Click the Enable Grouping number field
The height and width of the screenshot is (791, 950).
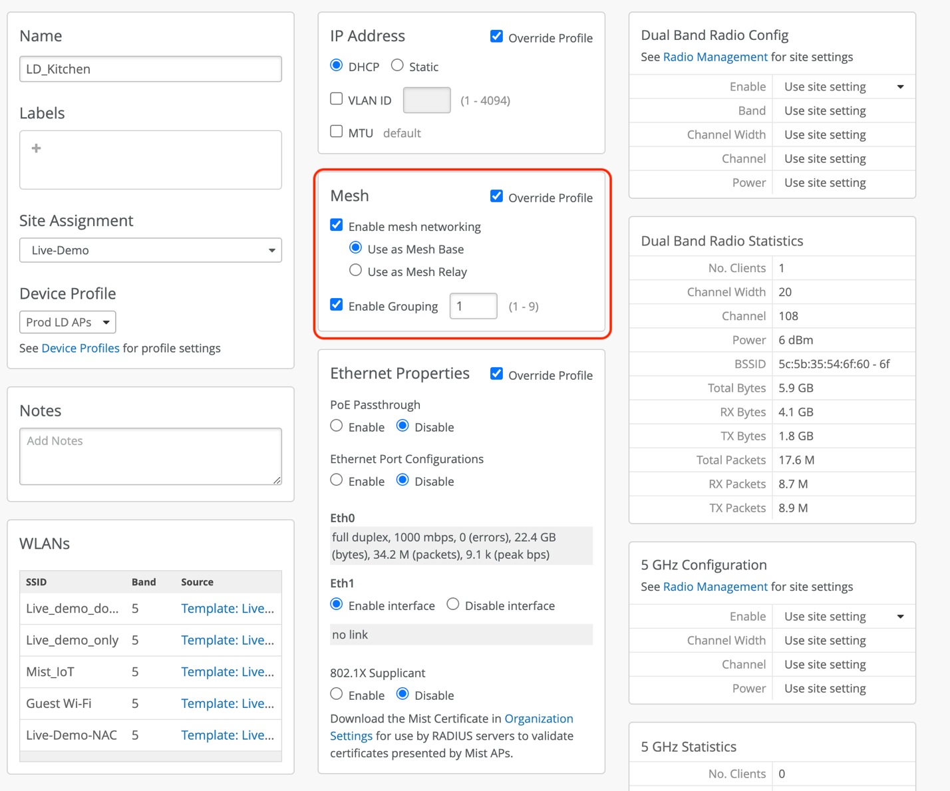(473, 306)
